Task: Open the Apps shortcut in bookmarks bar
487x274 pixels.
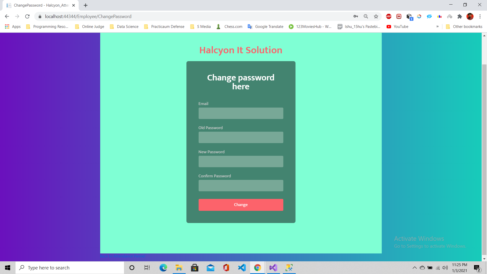Action: tap(13, 27)
